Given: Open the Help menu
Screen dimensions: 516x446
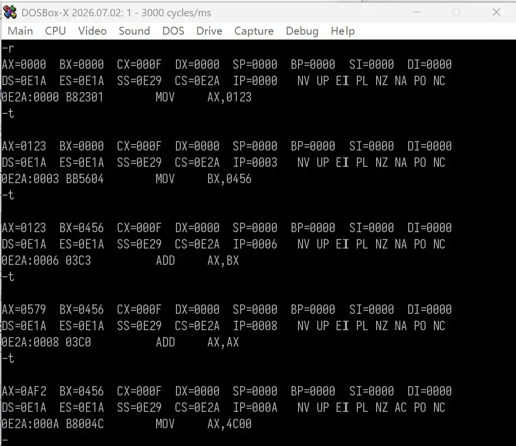Looking at the screenshot, I should click(343, 31).
